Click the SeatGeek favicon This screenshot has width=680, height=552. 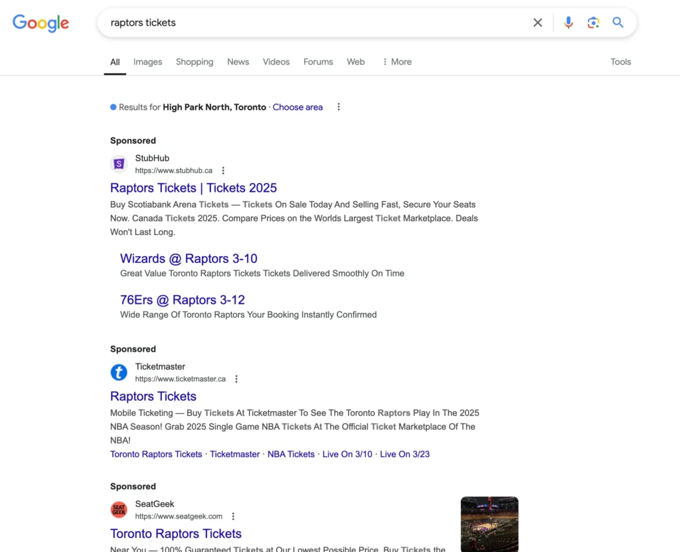click(119, 510)
